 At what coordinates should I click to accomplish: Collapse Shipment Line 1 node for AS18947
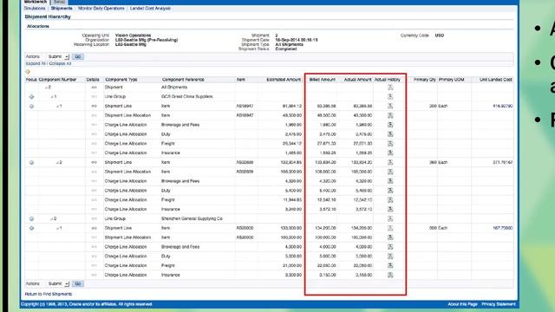[57, 106]
